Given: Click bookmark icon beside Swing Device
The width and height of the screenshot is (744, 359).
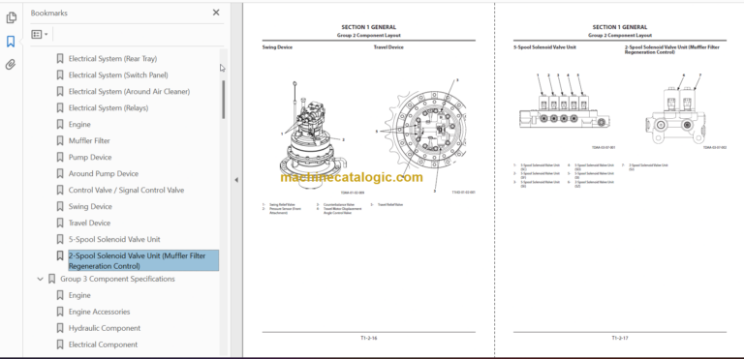Looking at the screenshot, I should [x=60, y=206].
